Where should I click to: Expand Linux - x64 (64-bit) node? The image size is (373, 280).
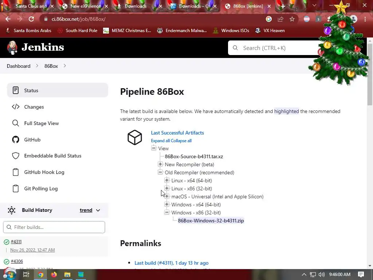[x=167, y=180]
